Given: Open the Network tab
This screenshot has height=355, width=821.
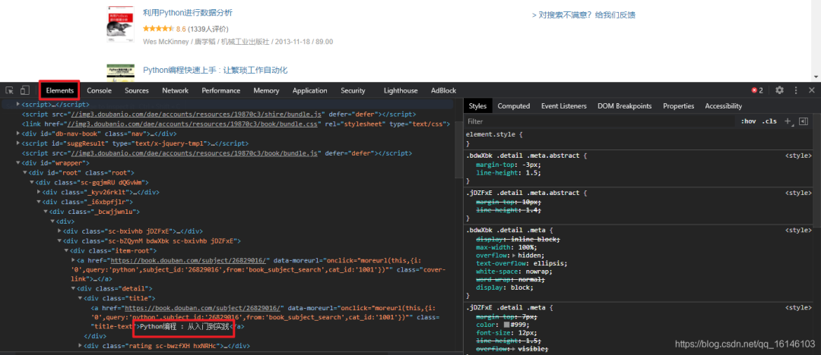Looking at the screenshot, I should pyautogui.click(x=175, y=90).
